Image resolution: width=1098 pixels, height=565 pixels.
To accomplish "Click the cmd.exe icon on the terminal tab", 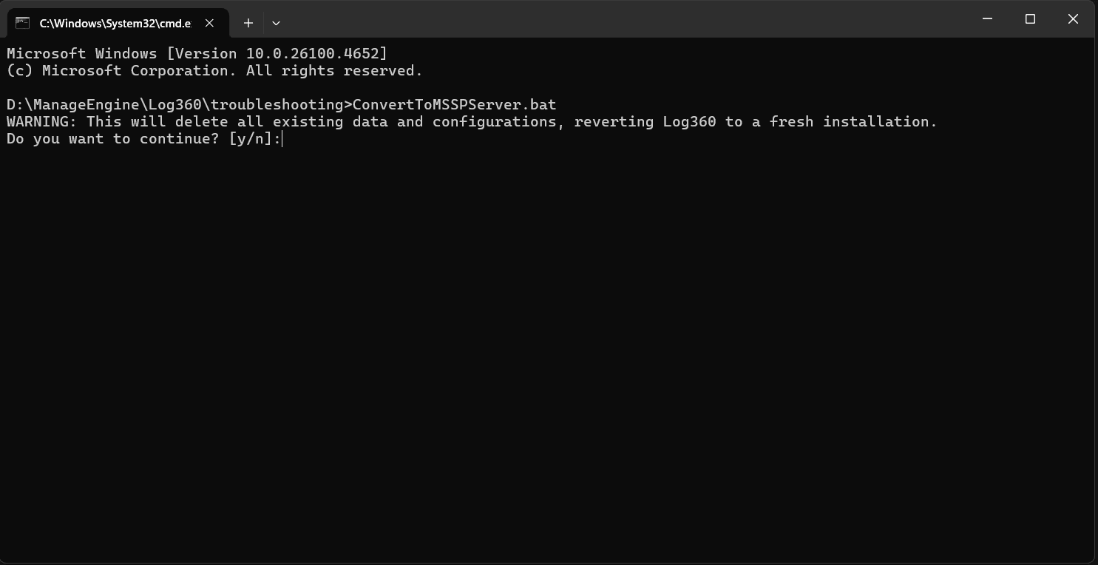I will pyautogui.click(x=24, y=23).
